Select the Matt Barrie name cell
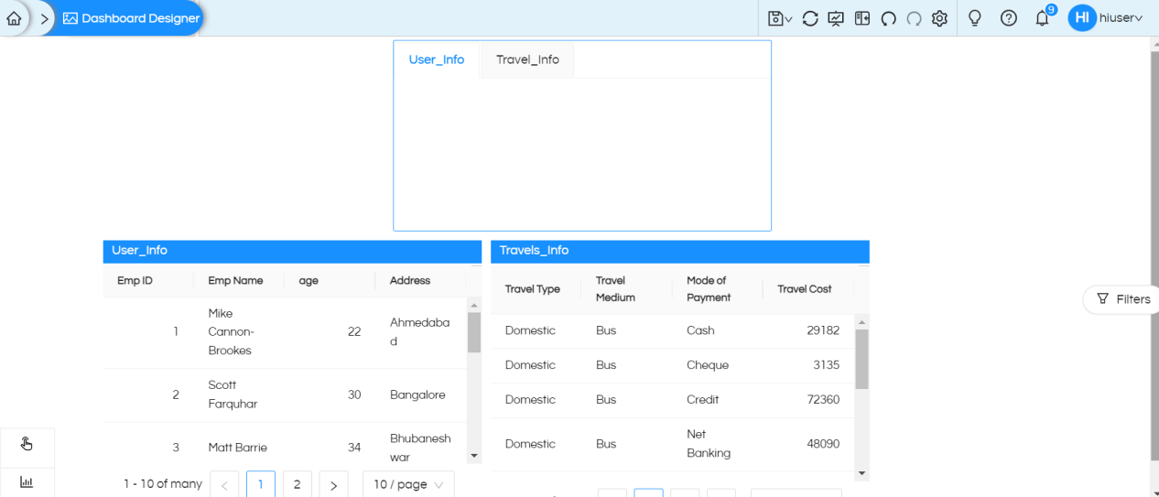The image size is (1159, 497). click(239, 448)
